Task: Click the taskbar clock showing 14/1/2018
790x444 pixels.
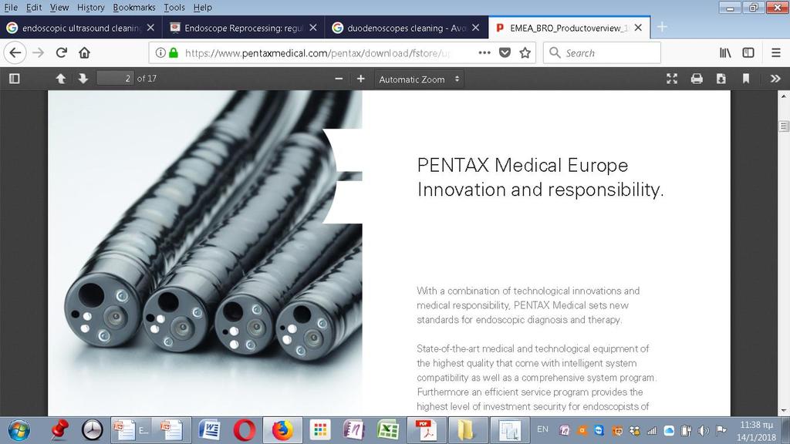Action: pyautogui.click(x=756, y=431)
